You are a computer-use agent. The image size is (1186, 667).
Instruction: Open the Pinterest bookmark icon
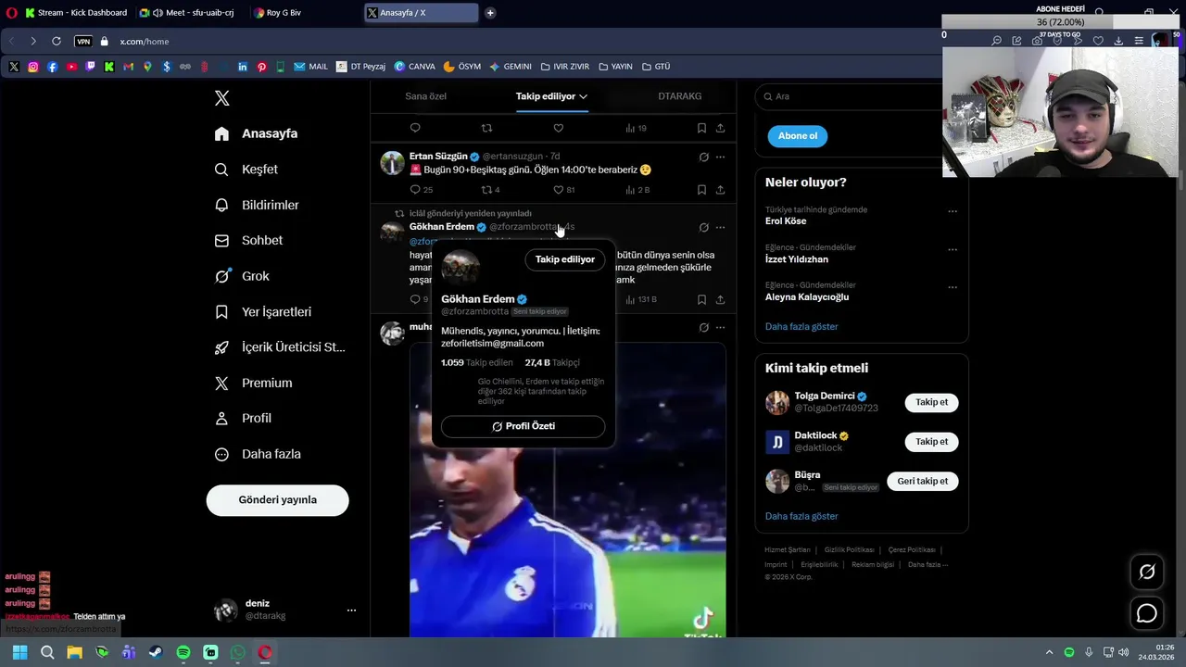pyautogui.click(x=262, y=67)
